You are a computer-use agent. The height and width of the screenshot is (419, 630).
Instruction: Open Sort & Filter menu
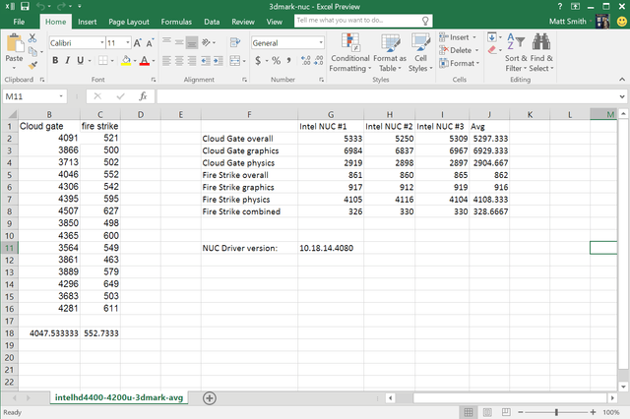click(516, 52)
